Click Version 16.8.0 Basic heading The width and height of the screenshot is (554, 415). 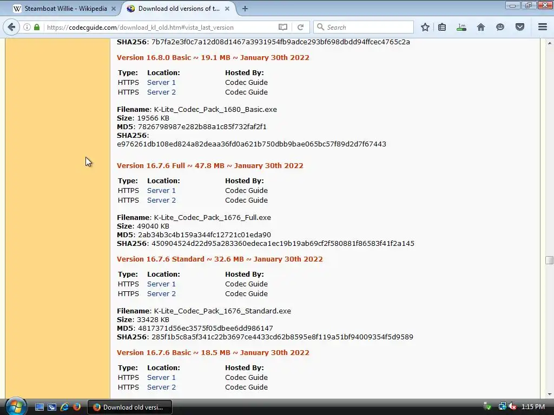coord(213,57)
